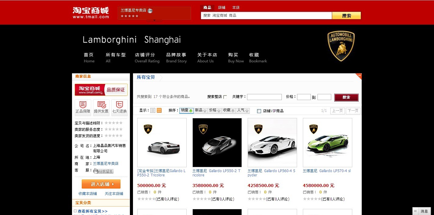
Task: Select the 本店 search tab
Action: 236,8
